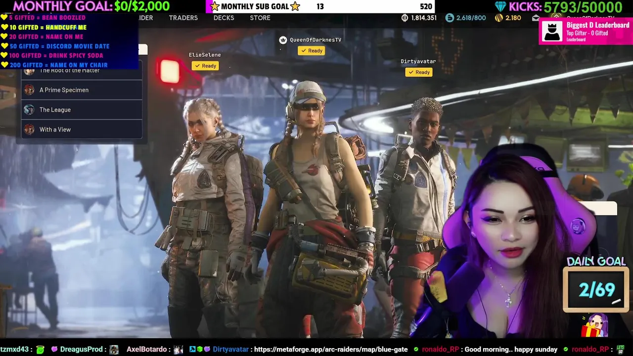Click the DAILY GOAL 2/69 chalkboard
633x356 pixels.
point(596,290)
